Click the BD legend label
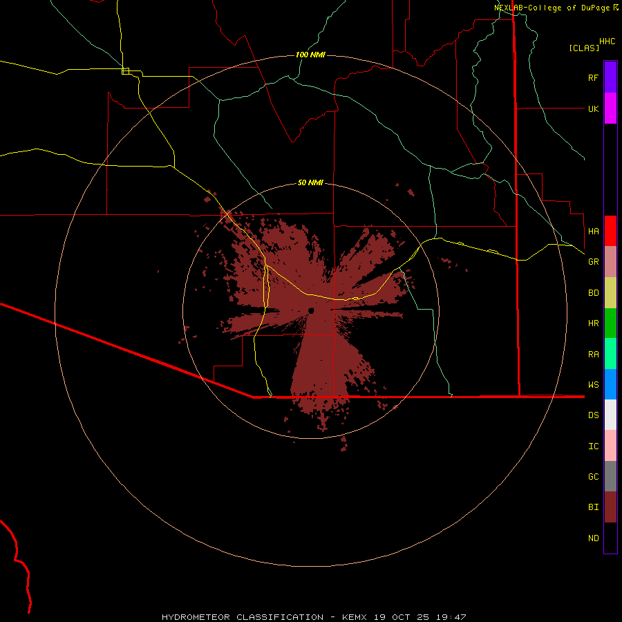 click(593, 293)
